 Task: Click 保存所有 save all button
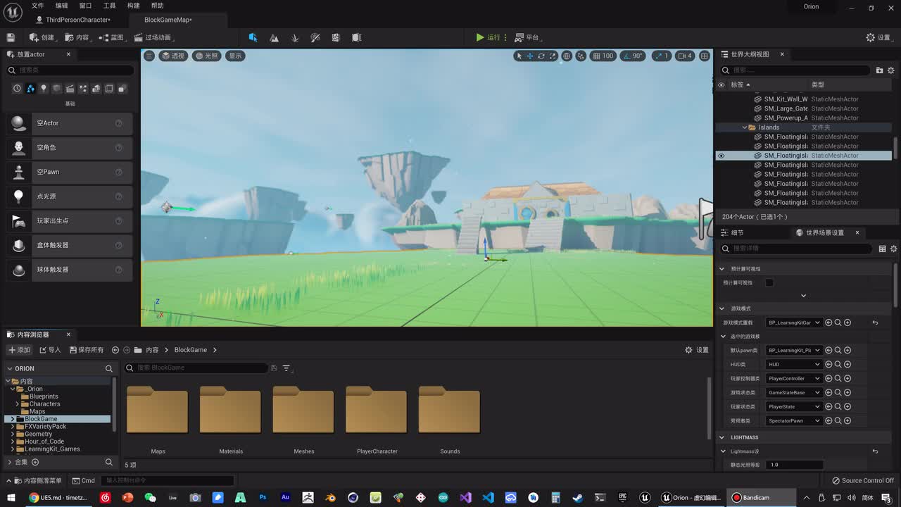click(86, 350)
